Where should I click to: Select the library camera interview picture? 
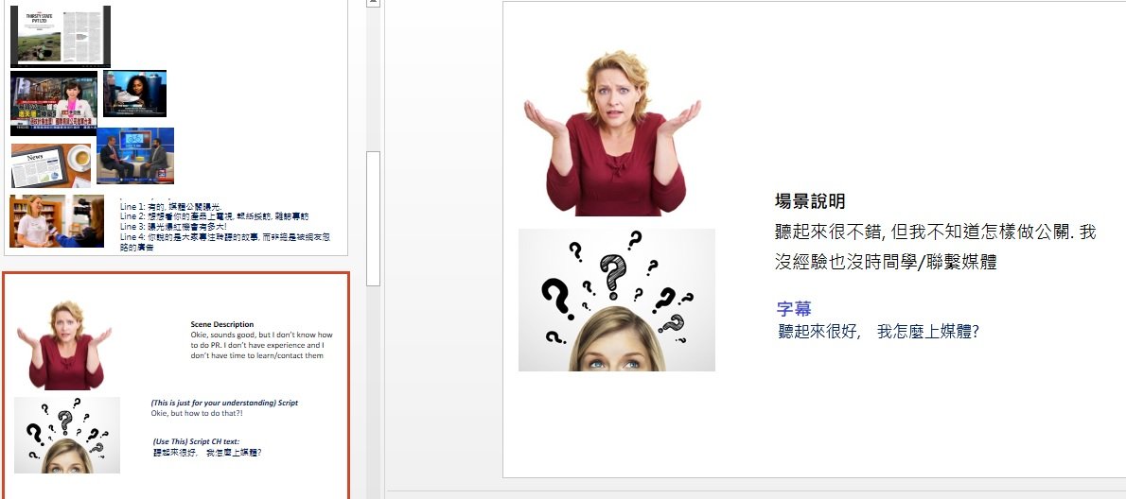(x=57, y=221)
